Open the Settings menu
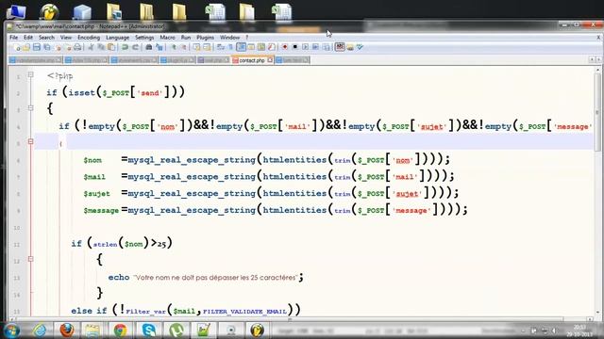The image size is (604, 339). click(x=144, y=38)
